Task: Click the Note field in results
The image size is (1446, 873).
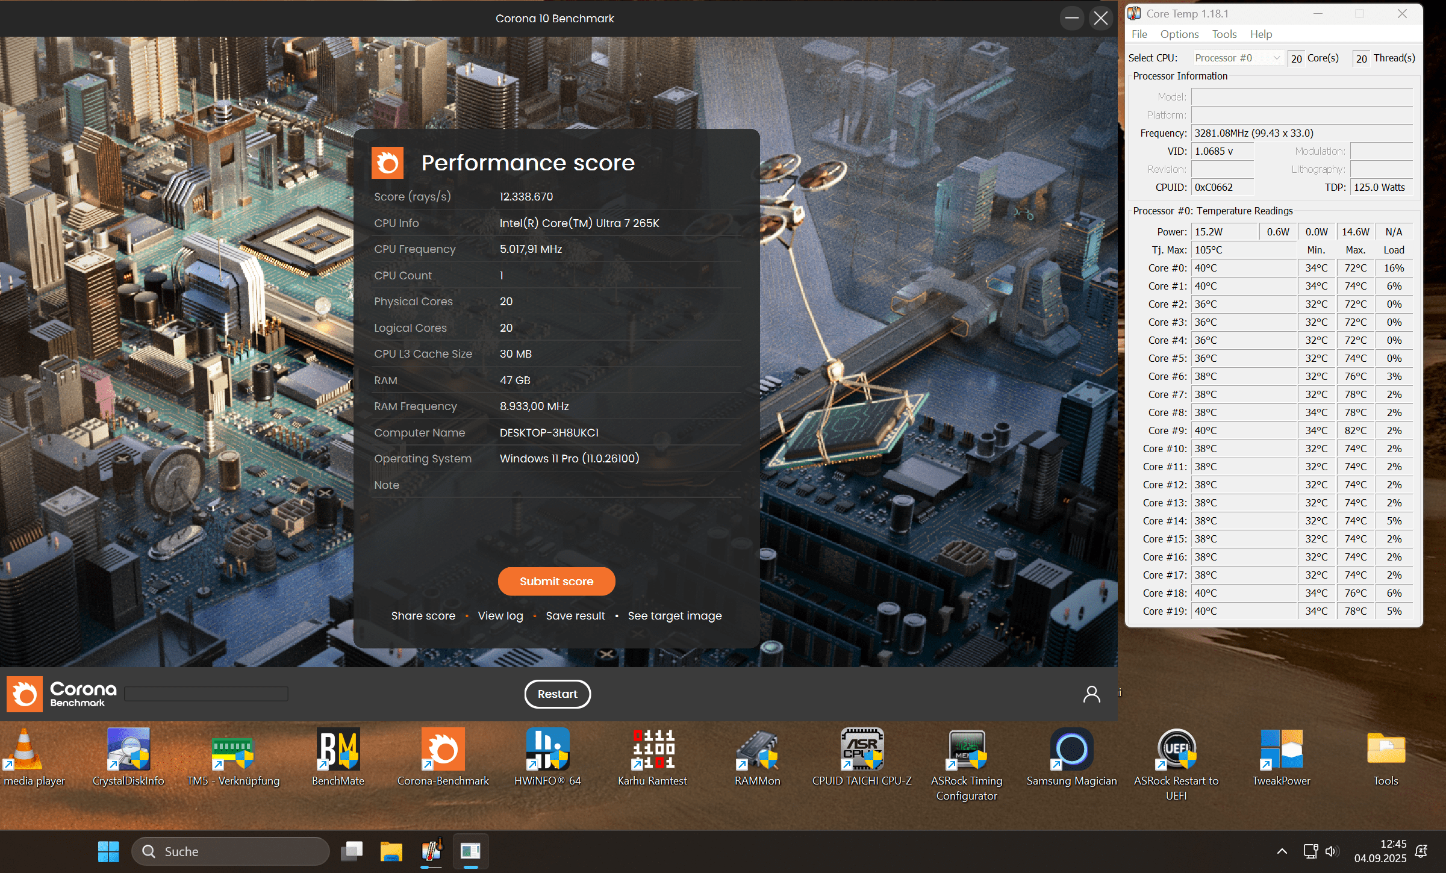Action: tap(614, 485)
